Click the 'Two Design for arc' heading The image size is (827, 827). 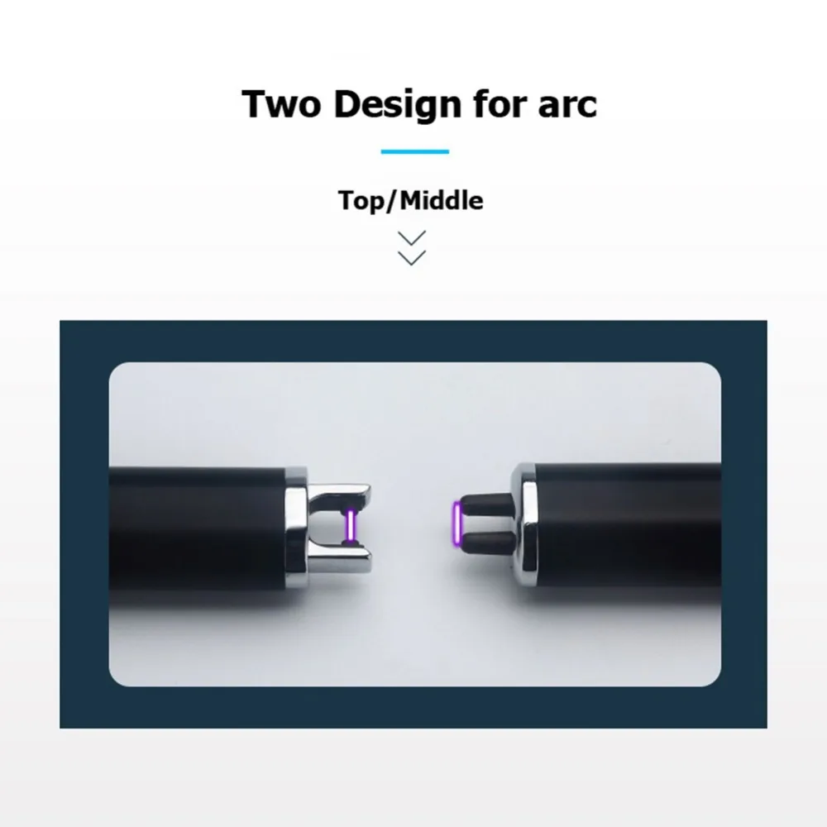pos(419,104)
